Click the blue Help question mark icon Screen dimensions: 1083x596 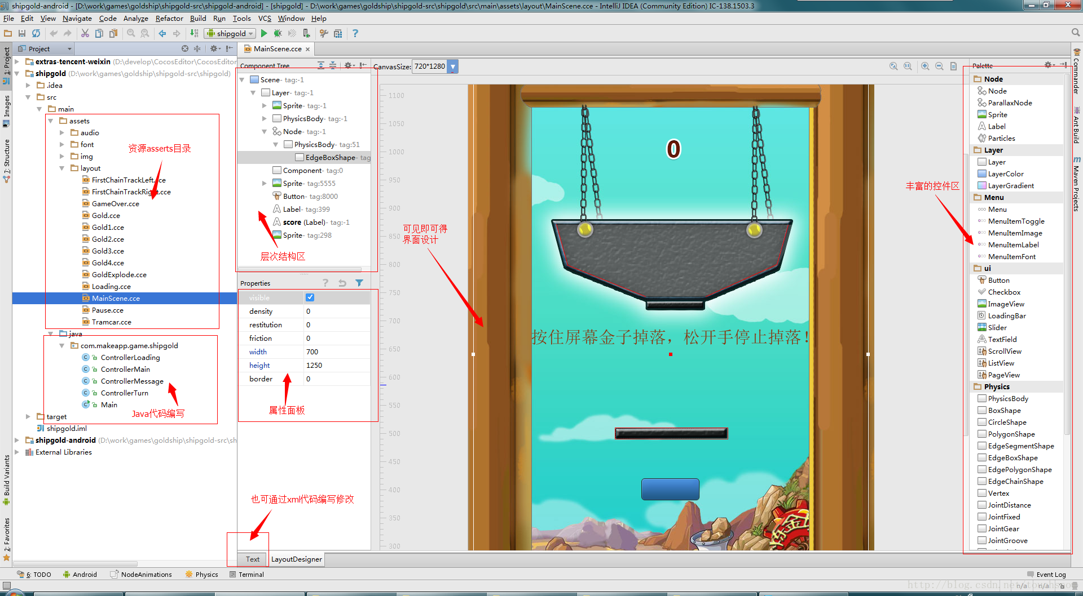coord(355,33)
